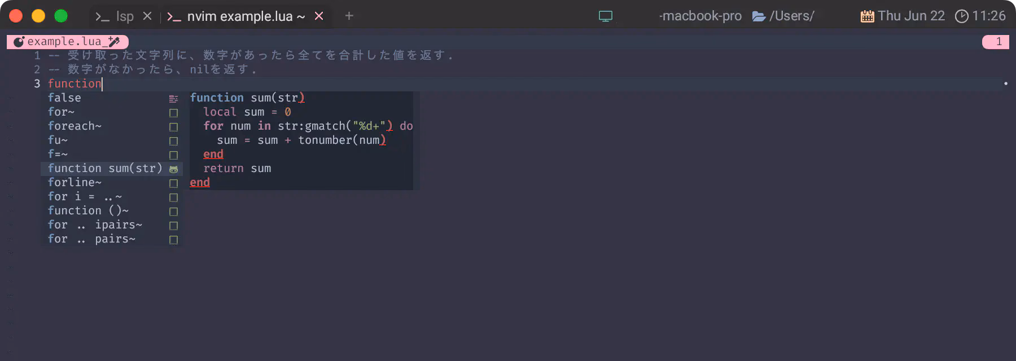Click the /Users/ path text

[792, 16]
